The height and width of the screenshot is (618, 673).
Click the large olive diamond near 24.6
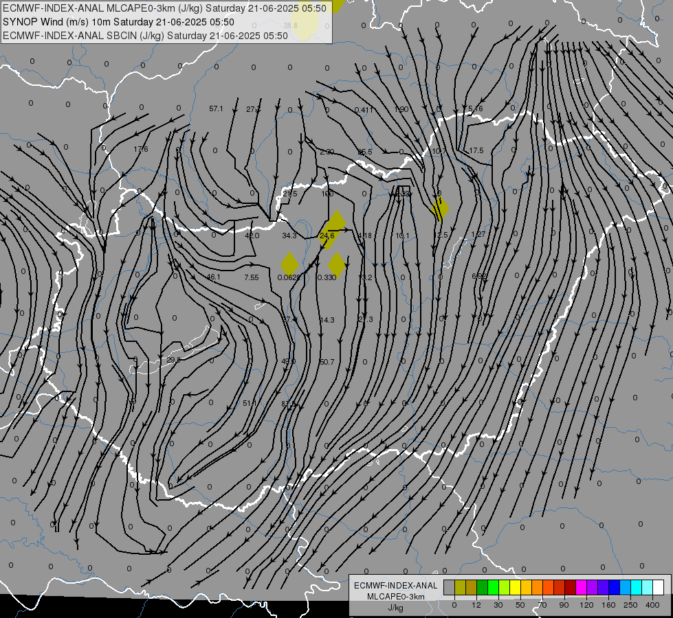[331, 229]
